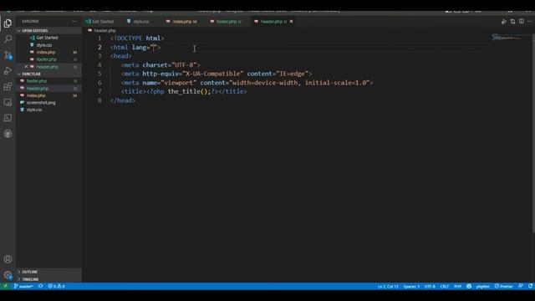This screenshot has width=535, height=301.
Task: Click the Prettier status bar item
Action: click(503, 286)
